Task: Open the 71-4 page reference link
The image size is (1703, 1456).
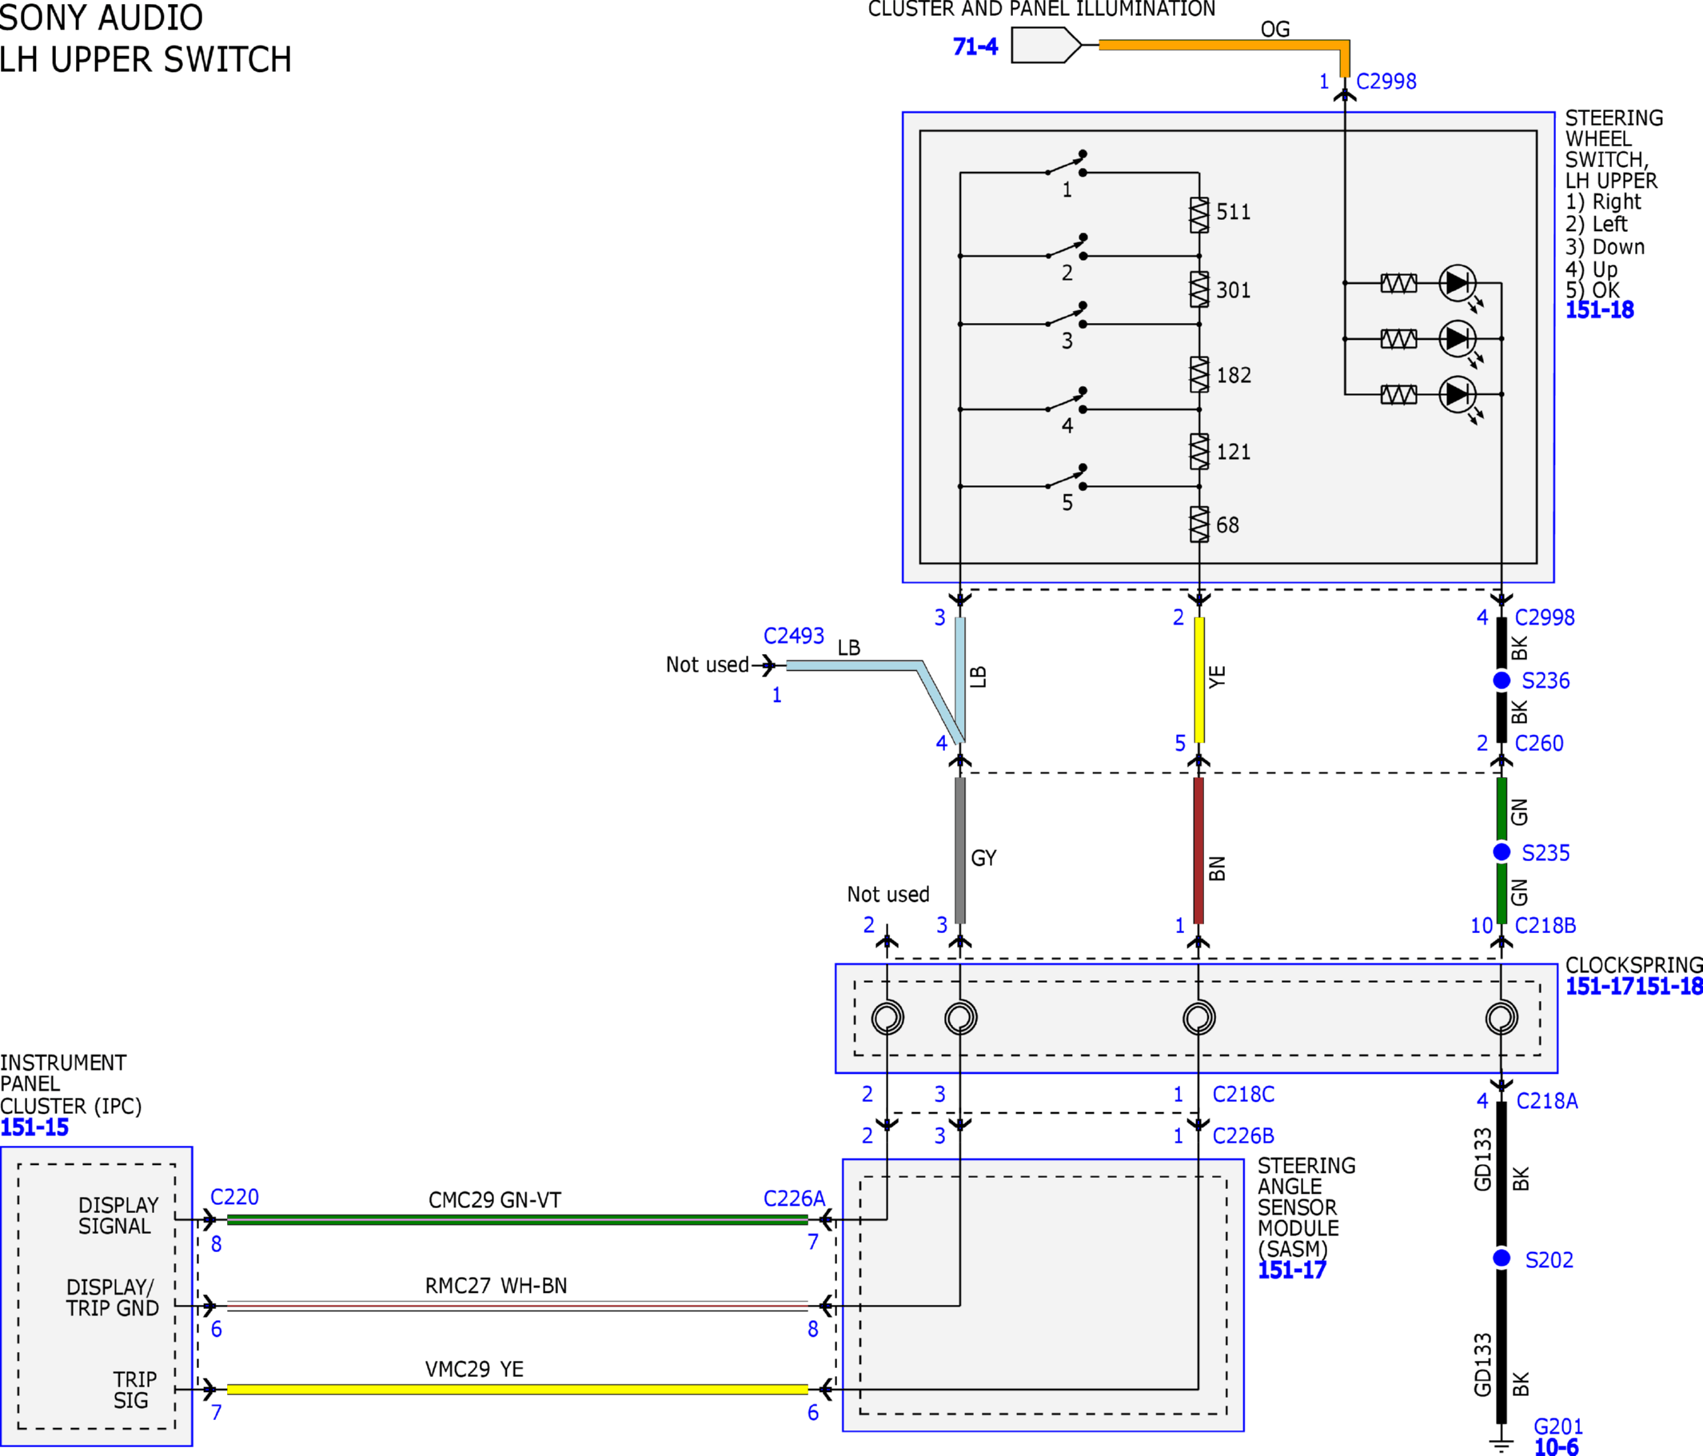Action: point(975,47)
